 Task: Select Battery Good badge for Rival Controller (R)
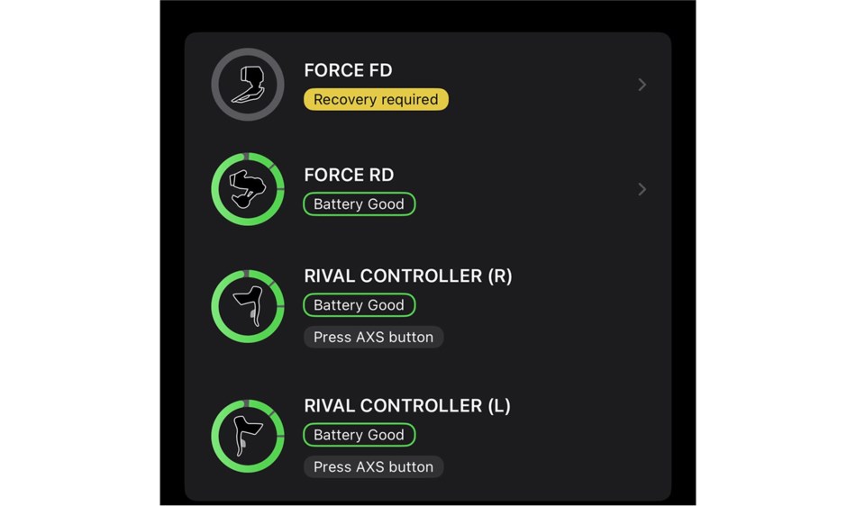(360, 305)
